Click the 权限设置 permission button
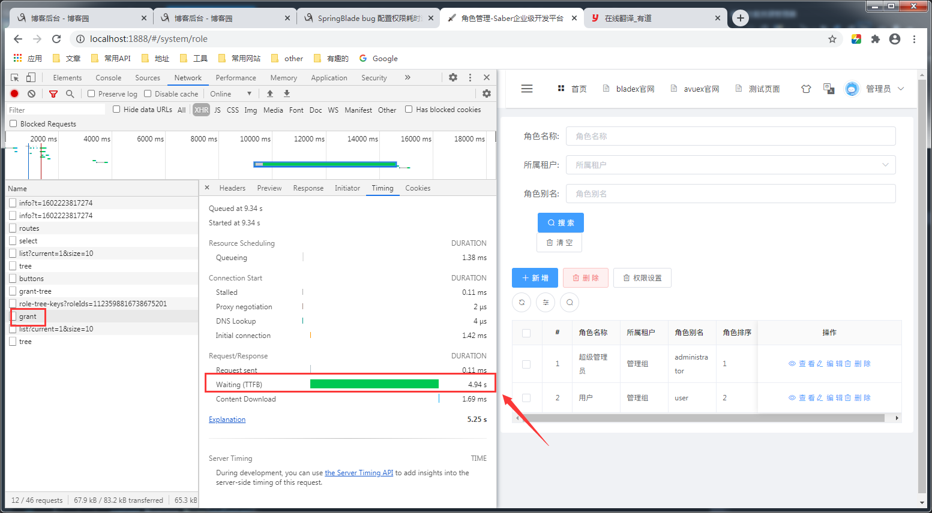The height and width of the screenshot is (513, 932). point(642,278)
